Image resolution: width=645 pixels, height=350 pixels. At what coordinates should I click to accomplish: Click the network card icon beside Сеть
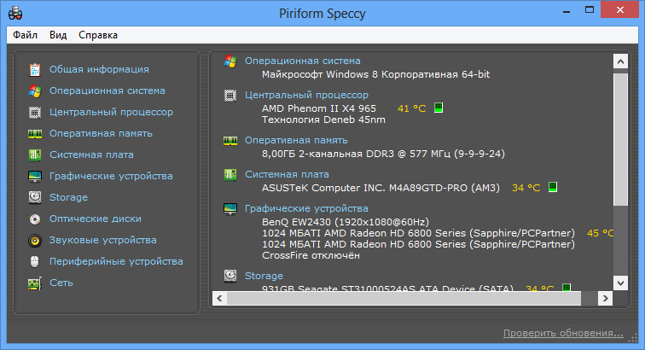coord(35,283)
